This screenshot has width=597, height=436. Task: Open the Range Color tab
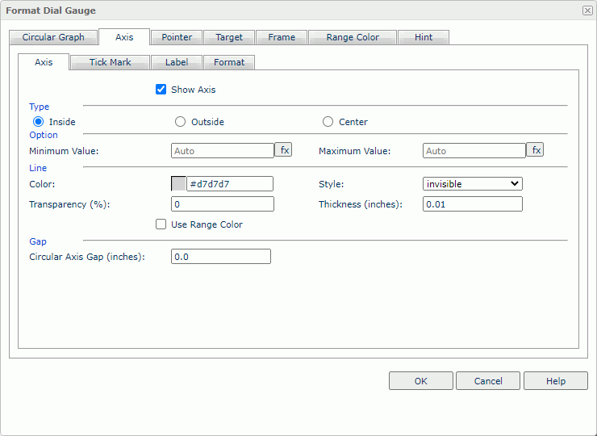point(353,37)
